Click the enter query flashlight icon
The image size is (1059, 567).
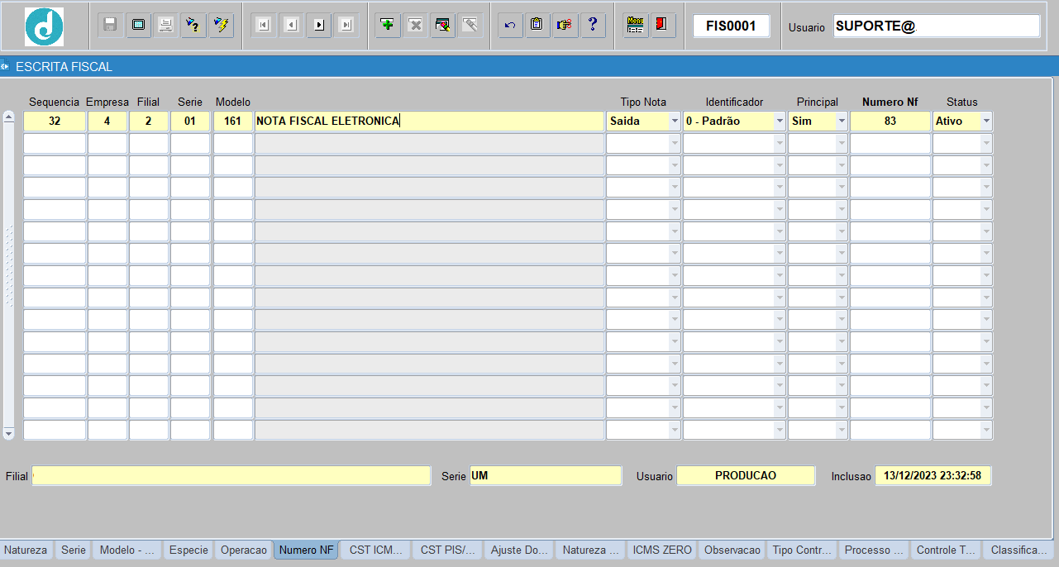click(193, 25)
